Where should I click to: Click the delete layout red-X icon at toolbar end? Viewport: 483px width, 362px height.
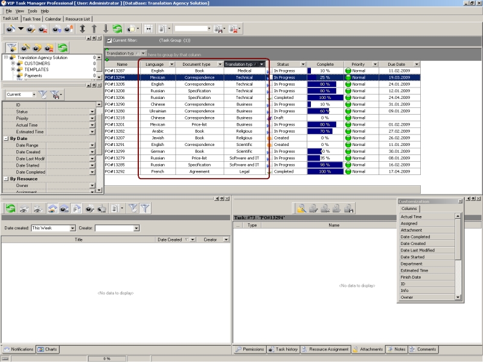234,29
